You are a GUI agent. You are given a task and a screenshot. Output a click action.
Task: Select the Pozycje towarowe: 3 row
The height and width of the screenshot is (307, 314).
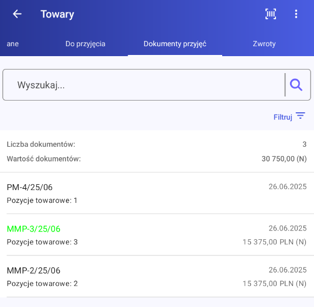tap(42, 242)
